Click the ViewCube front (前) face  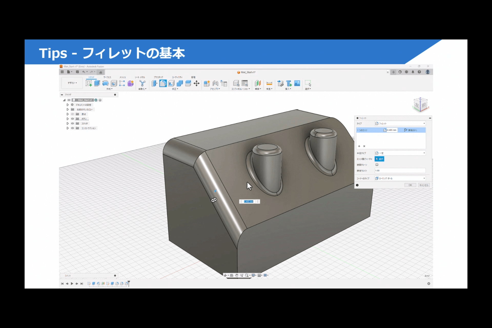(x=424, y=105)
